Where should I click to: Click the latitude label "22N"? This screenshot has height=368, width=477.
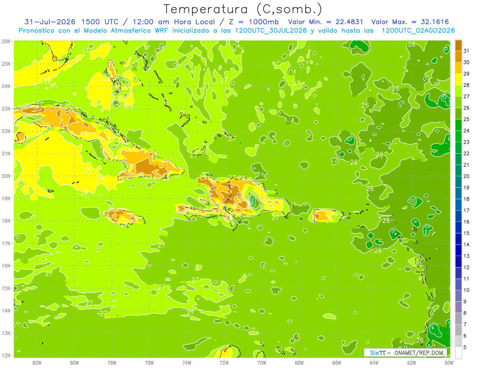6,131
